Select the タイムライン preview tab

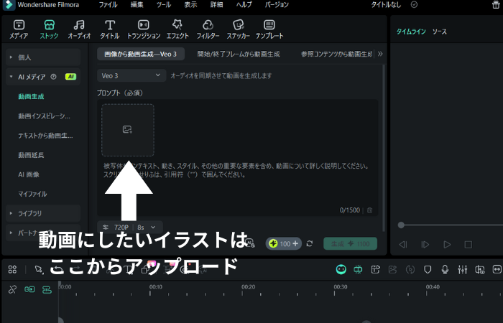point(411,32)
